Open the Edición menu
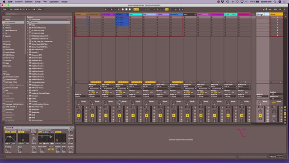Viewport: 289px width, 163px height. point(29,2)
